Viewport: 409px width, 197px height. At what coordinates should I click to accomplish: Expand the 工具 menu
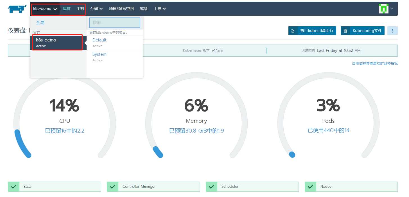(x=159, y=9)
